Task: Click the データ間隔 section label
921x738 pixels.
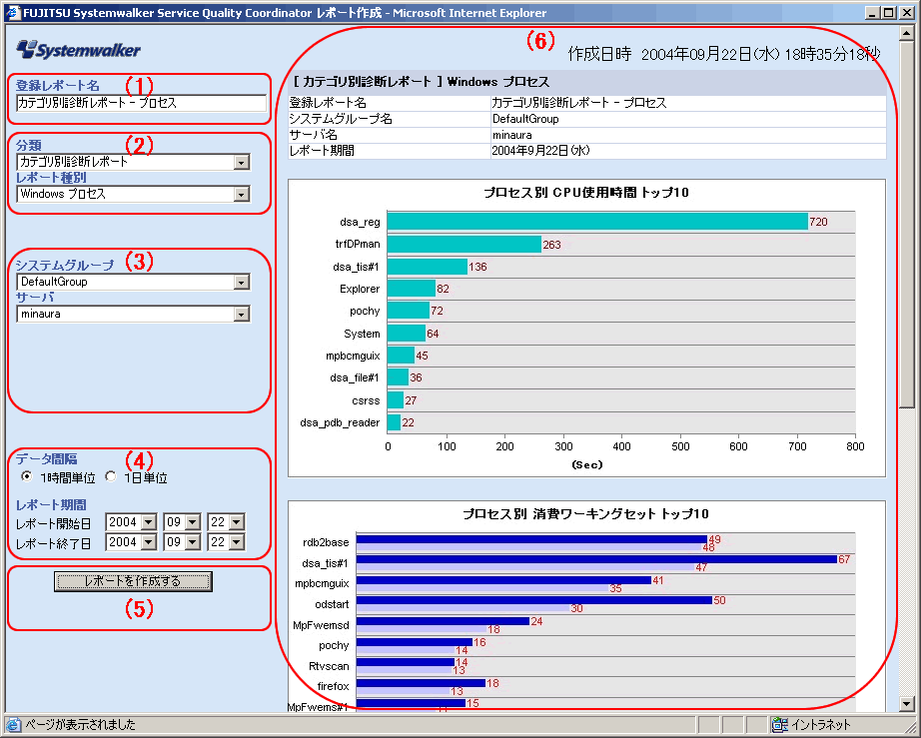Action: click(x=46, y=459)
